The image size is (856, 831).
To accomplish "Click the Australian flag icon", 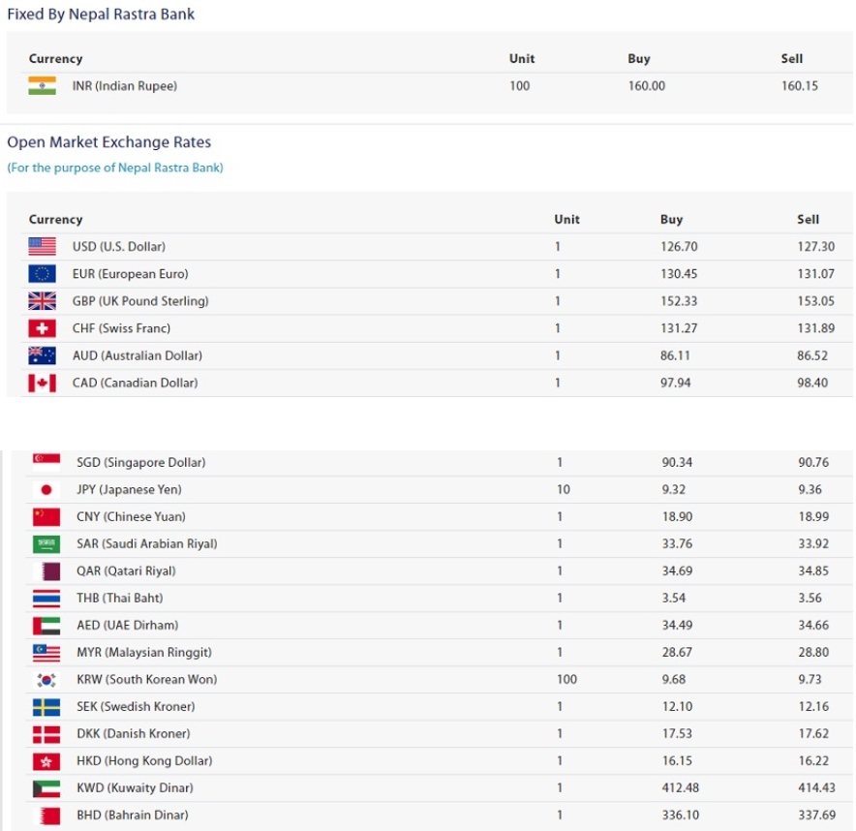I will pyautogui.click(x=42, y=355).
